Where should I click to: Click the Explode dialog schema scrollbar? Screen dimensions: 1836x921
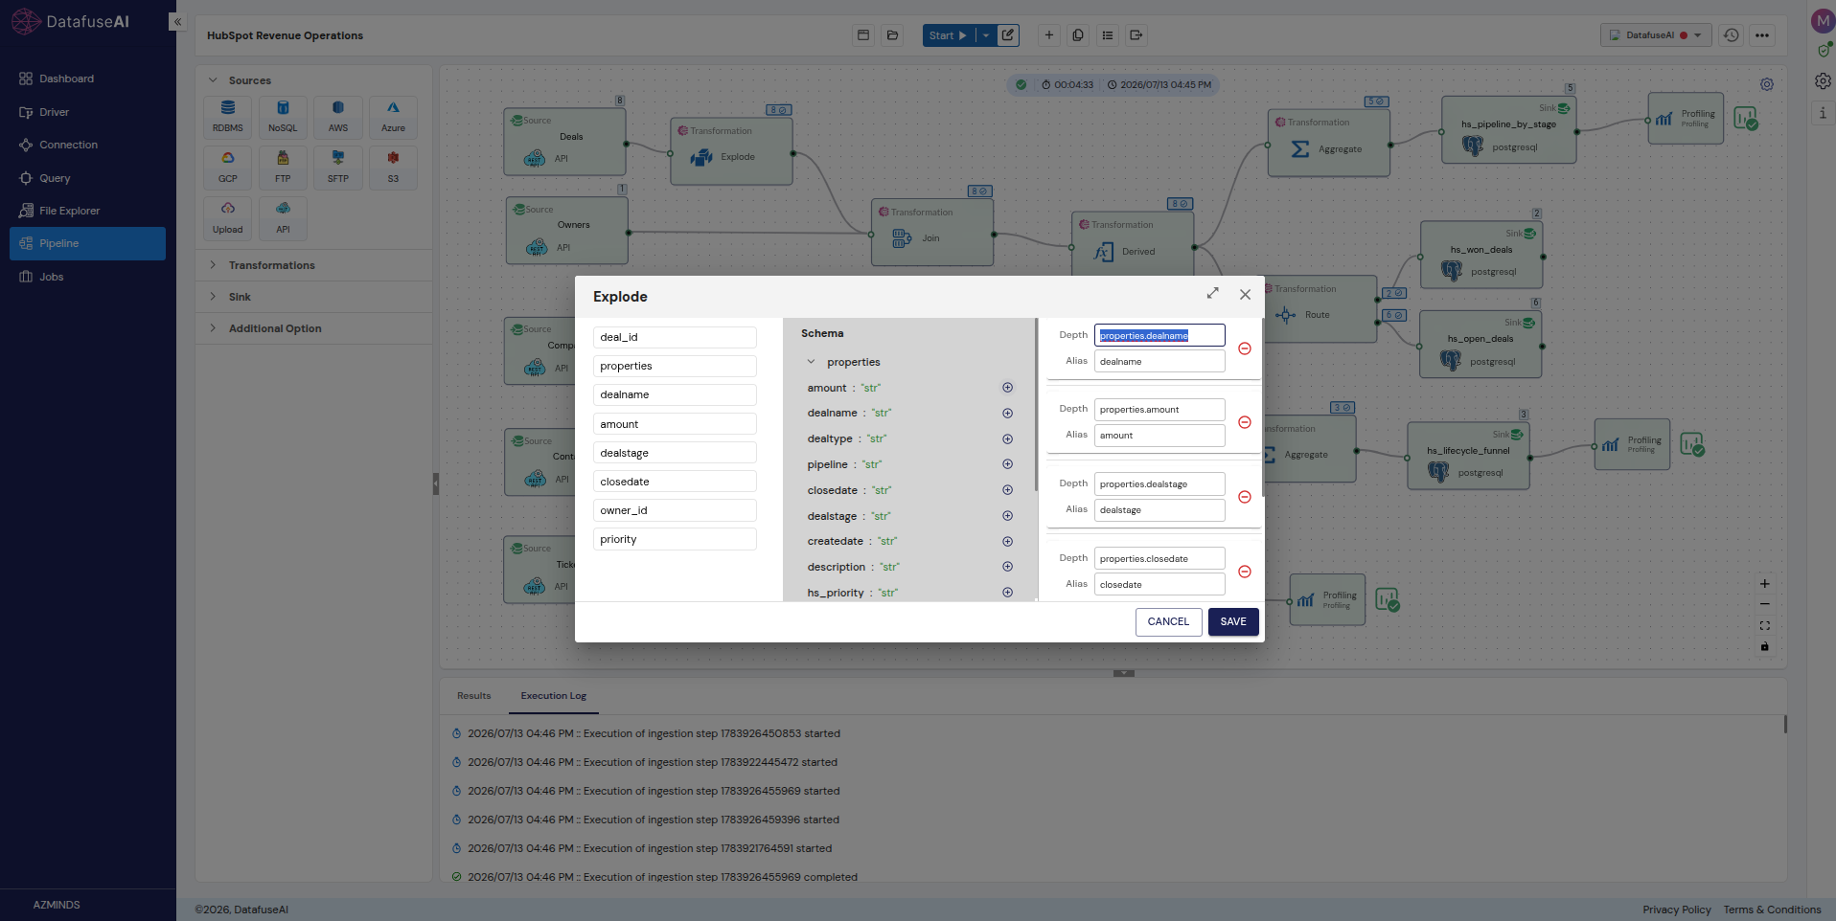pos(1036,405)
